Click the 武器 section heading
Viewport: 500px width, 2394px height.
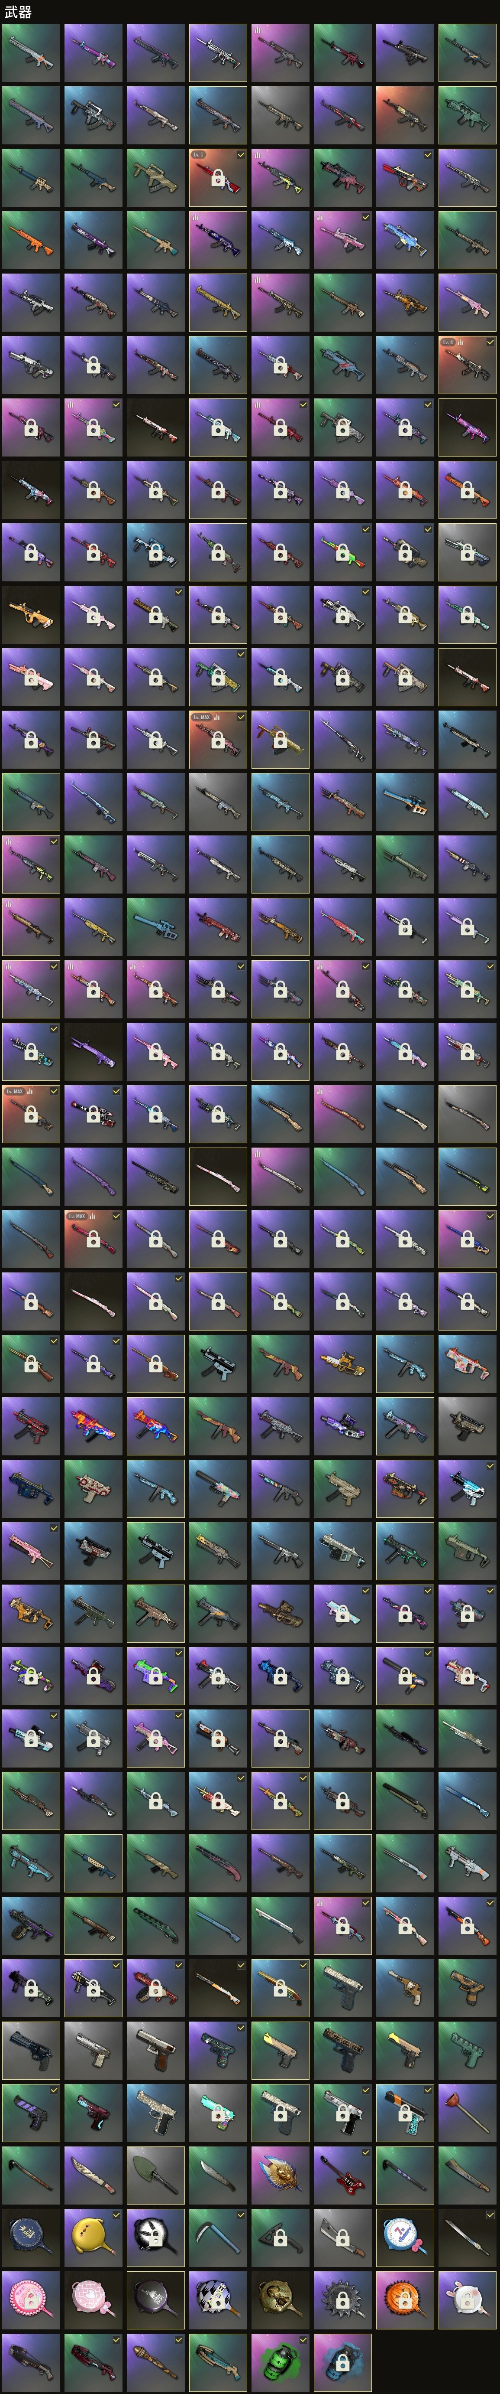18,11
